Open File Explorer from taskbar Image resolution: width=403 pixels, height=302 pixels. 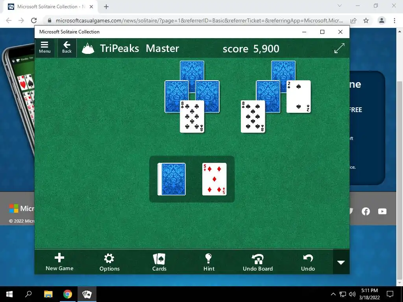coord(48,294)
